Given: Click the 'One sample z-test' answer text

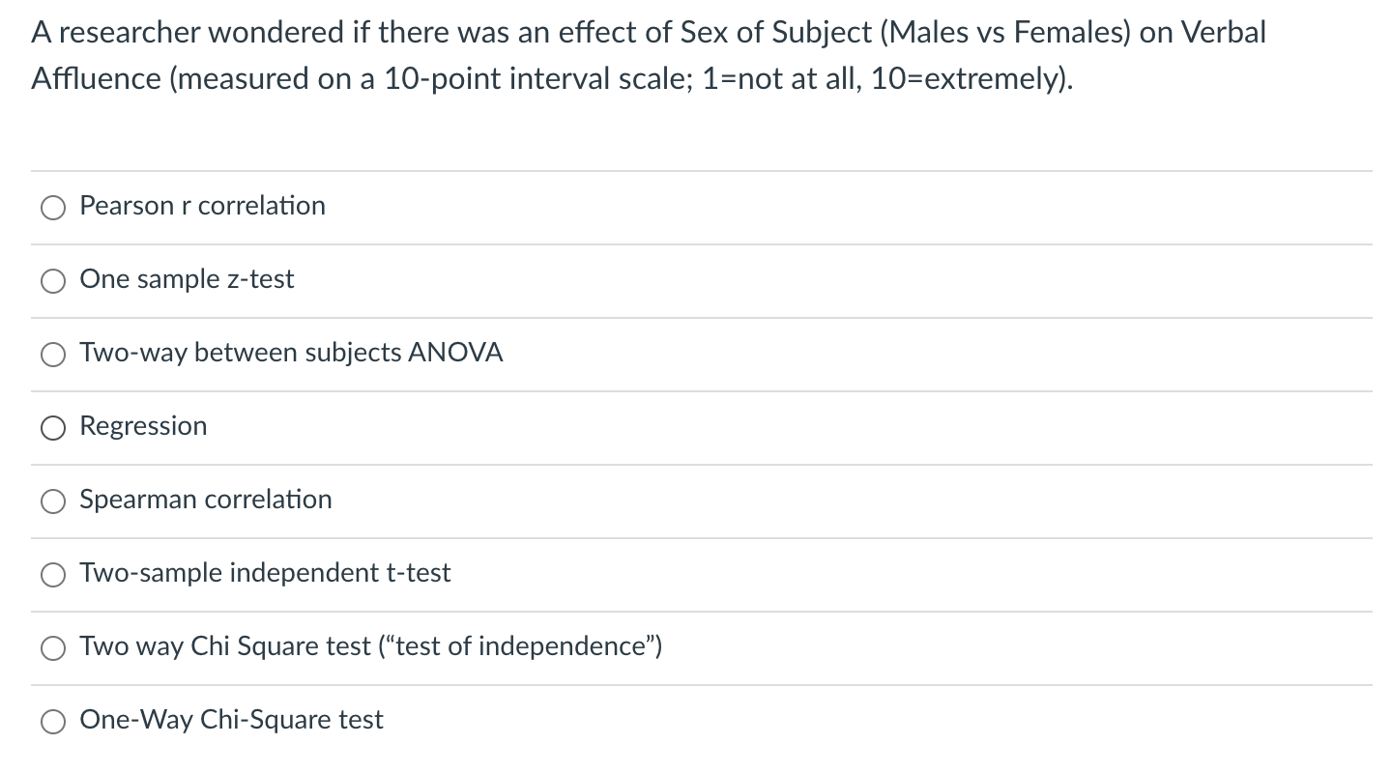Looking at the screenshot, I should click(x=187, y=279).
